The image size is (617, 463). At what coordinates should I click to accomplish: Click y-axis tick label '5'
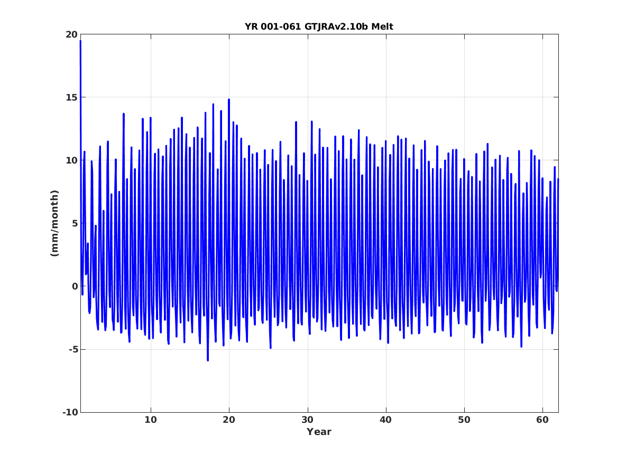(x=75, y=224)
